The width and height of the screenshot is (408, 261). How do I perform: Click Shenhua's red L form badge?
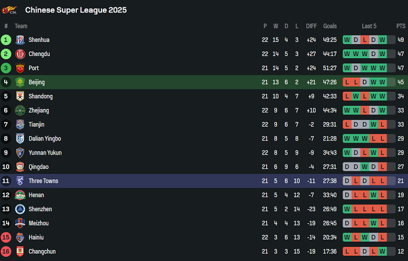(x=365, y=40)
